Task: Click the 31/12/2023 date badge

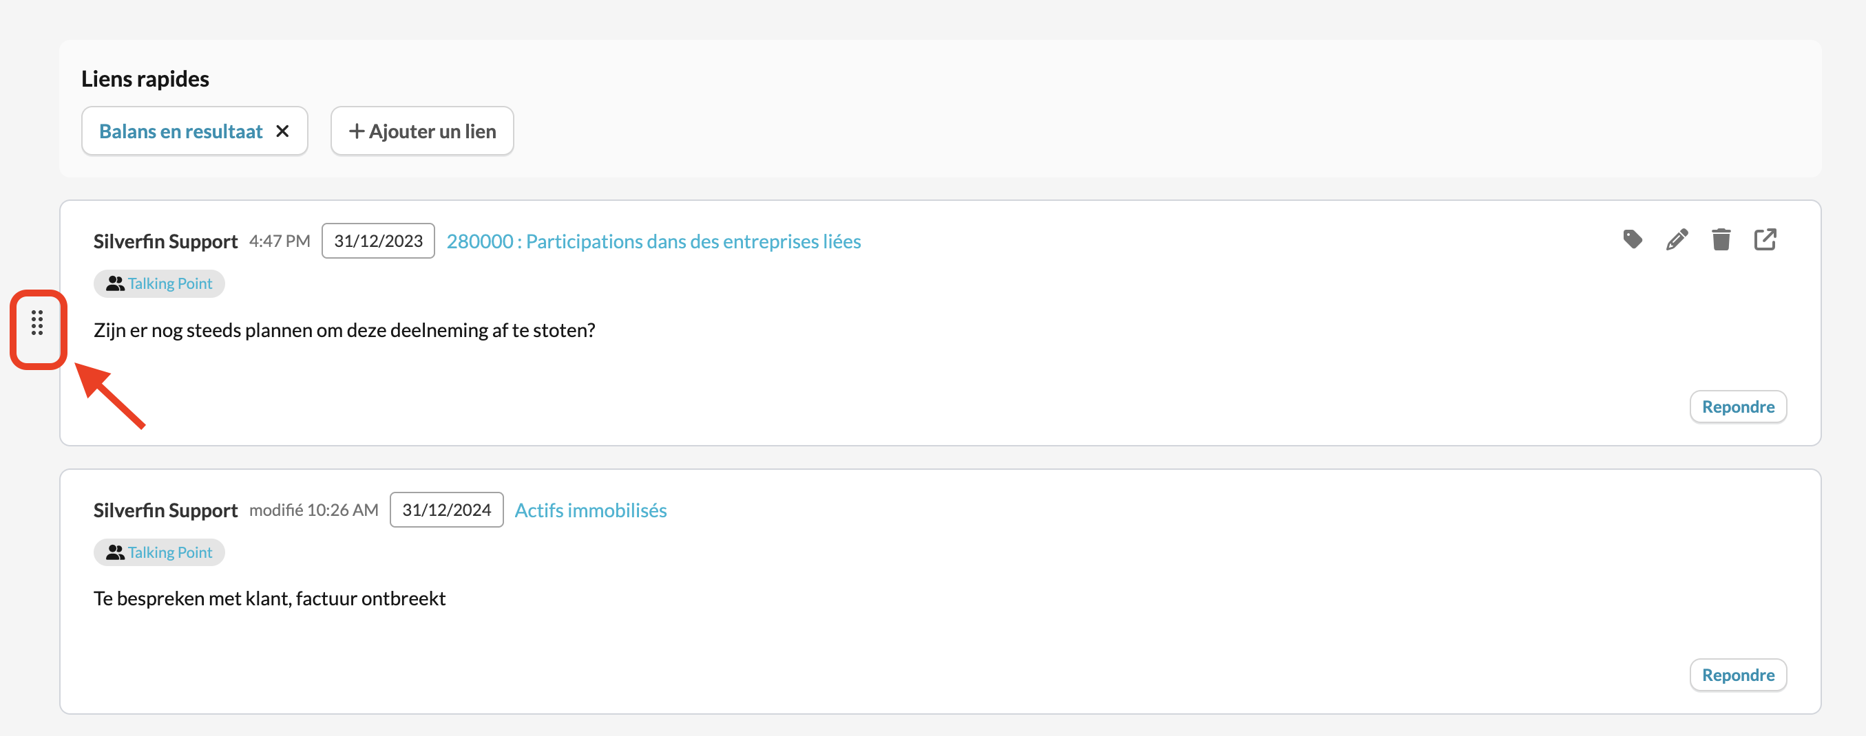Action: [378, 241]
